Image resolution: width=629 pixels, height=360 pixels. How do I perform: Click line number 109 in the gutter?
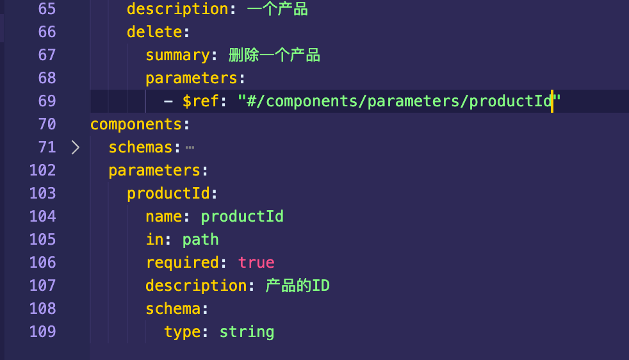pyautogui.click(x=43, y=332)
